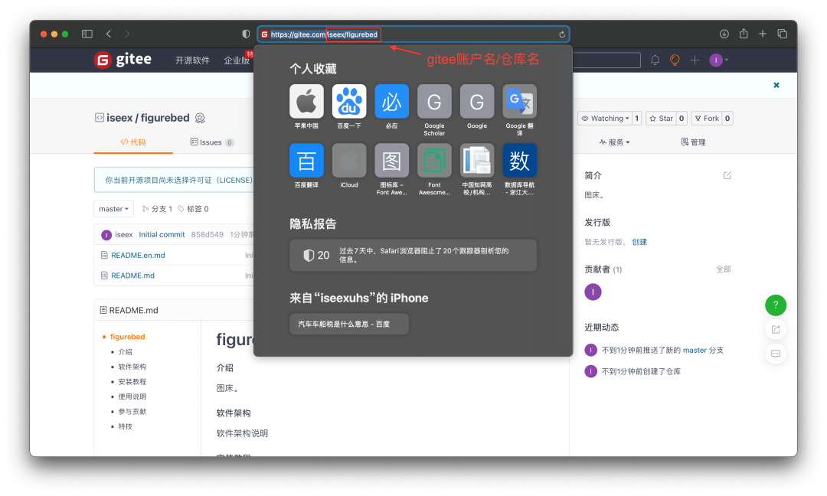
Task: Open 企业版 menu item
Action: point(237,60)
